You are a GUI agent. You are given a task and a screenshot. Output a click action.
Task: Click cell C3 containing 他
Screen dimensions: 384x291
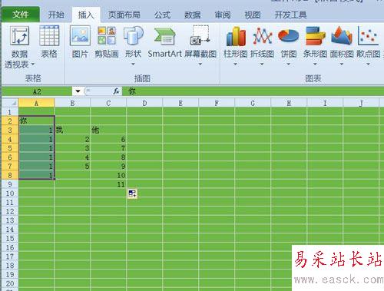[x=108, y=130]
